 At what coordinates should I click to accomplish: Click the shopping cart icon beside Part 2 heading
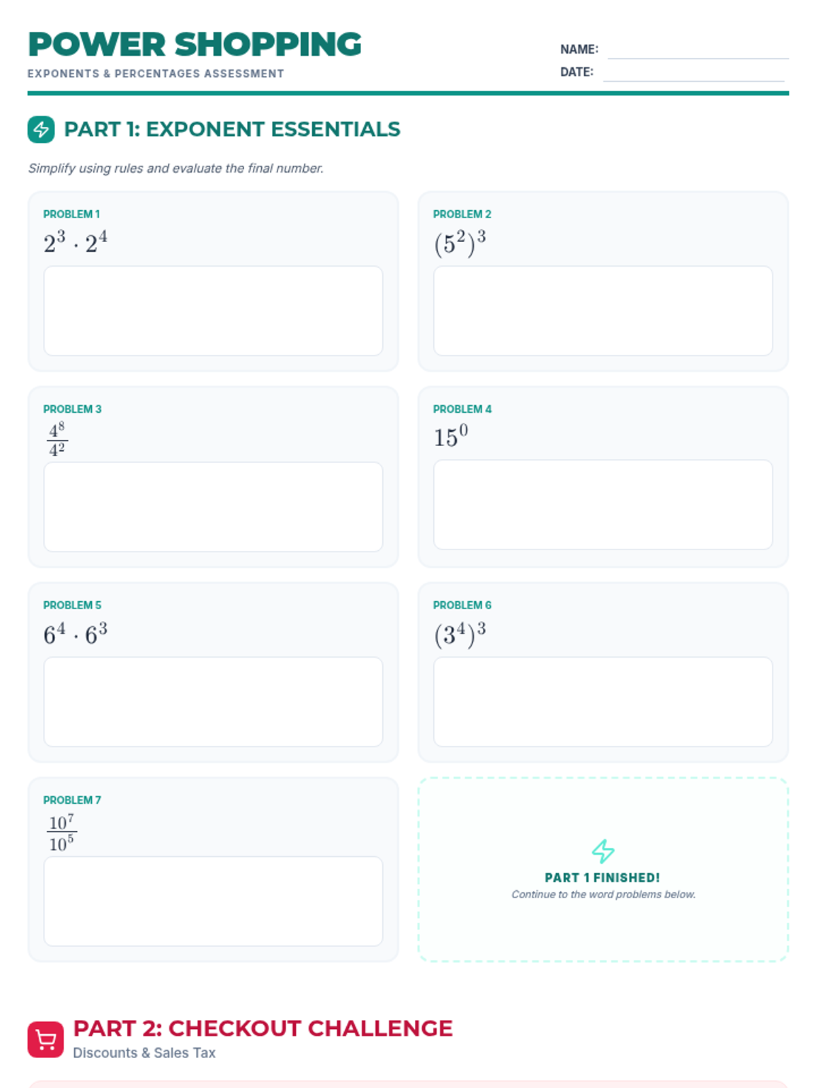click(x=46, y=1040)
